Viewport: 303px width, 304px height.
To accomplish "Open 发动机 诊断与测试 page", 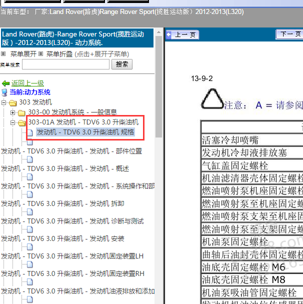I will pyautogui.click(x=72, y=221).
